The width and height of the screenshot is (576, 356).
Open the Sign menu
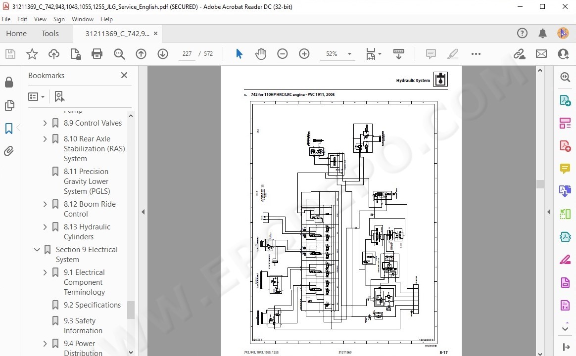(x=59, y=19)
